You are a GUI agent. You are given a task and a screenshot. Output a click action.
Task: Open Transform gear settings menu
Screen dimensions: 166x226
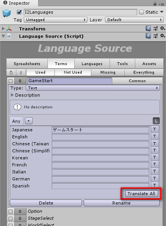163,28
